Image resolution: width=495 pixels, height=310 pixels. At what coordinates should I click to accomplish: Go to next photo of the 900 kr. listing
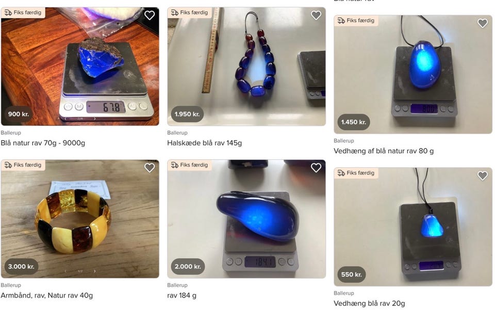pyautogui.click(x=95, y=119)
